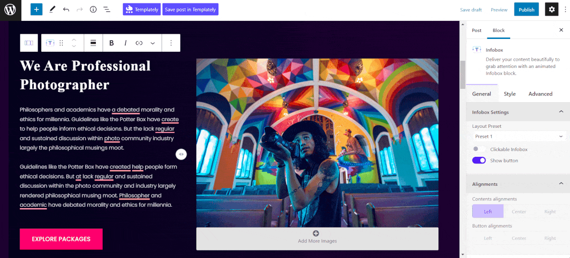Collapse the Alignments section
Screen dimensions: 570x258
[518, 184]
